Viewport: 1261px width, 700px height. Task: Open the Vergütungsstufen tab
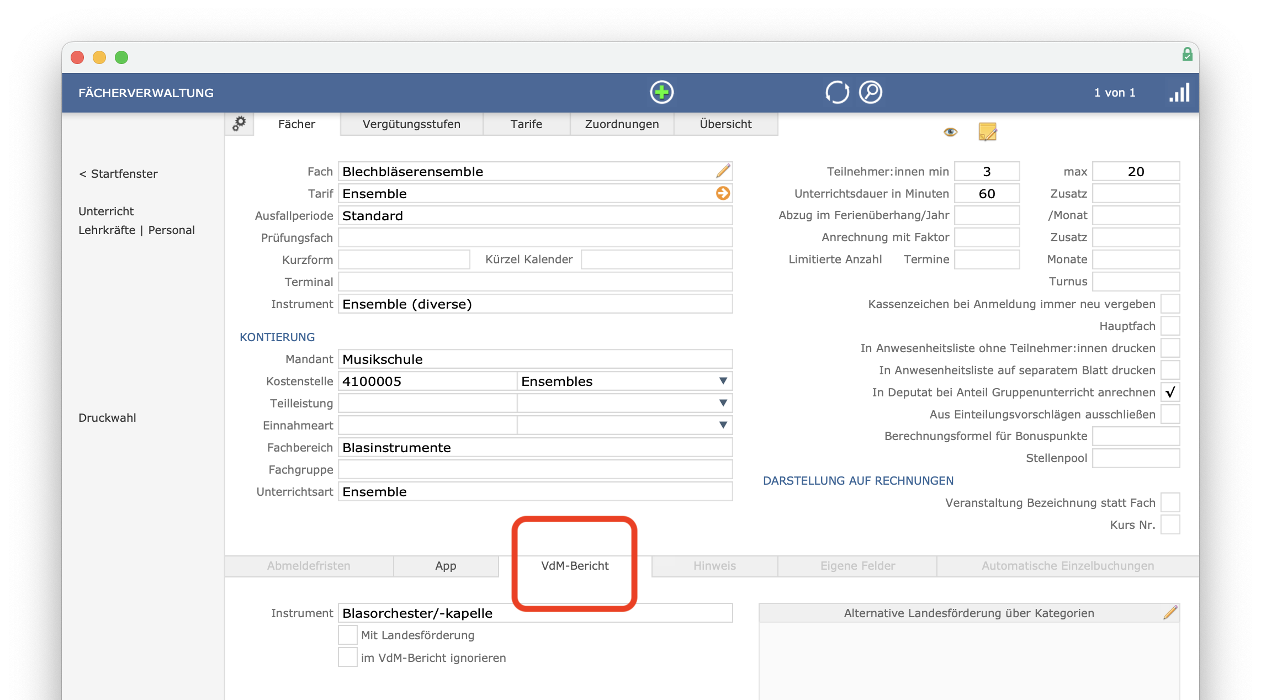tap(411, 124)
